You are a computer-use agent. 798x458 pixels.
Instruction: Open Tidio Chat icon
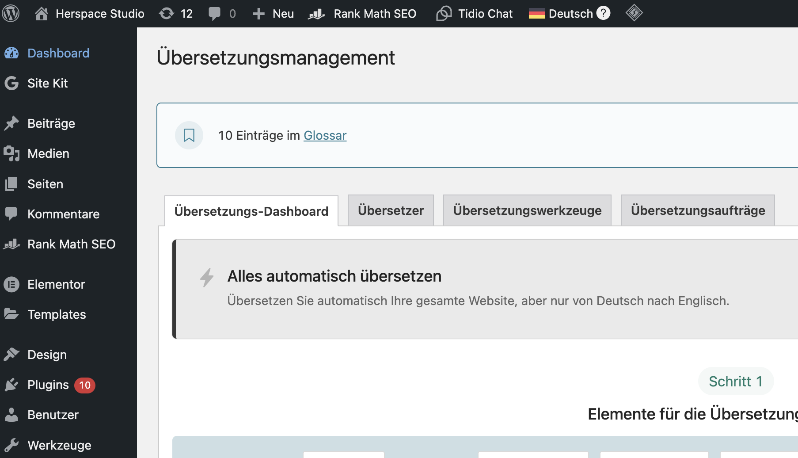tap(444, 14)
